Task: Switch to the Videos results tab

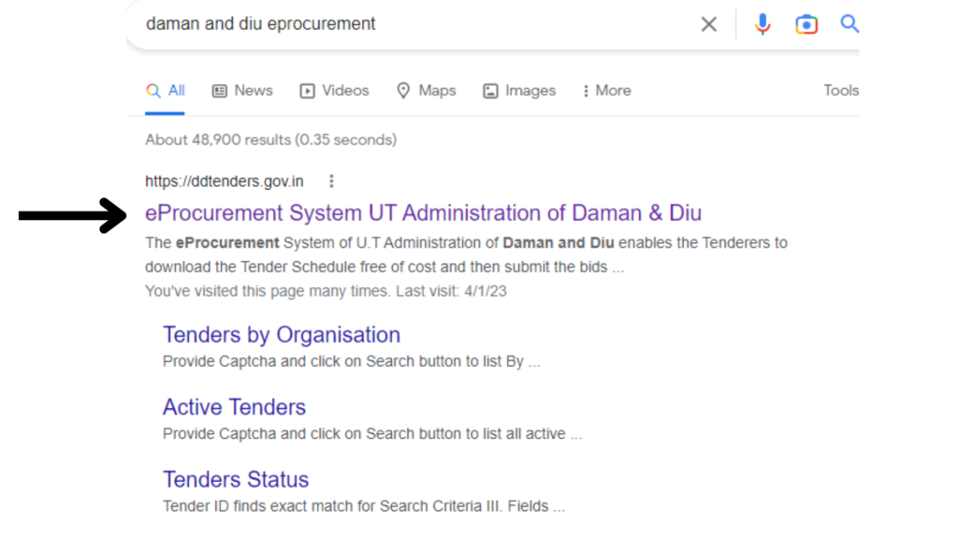Action: (344, 91)
